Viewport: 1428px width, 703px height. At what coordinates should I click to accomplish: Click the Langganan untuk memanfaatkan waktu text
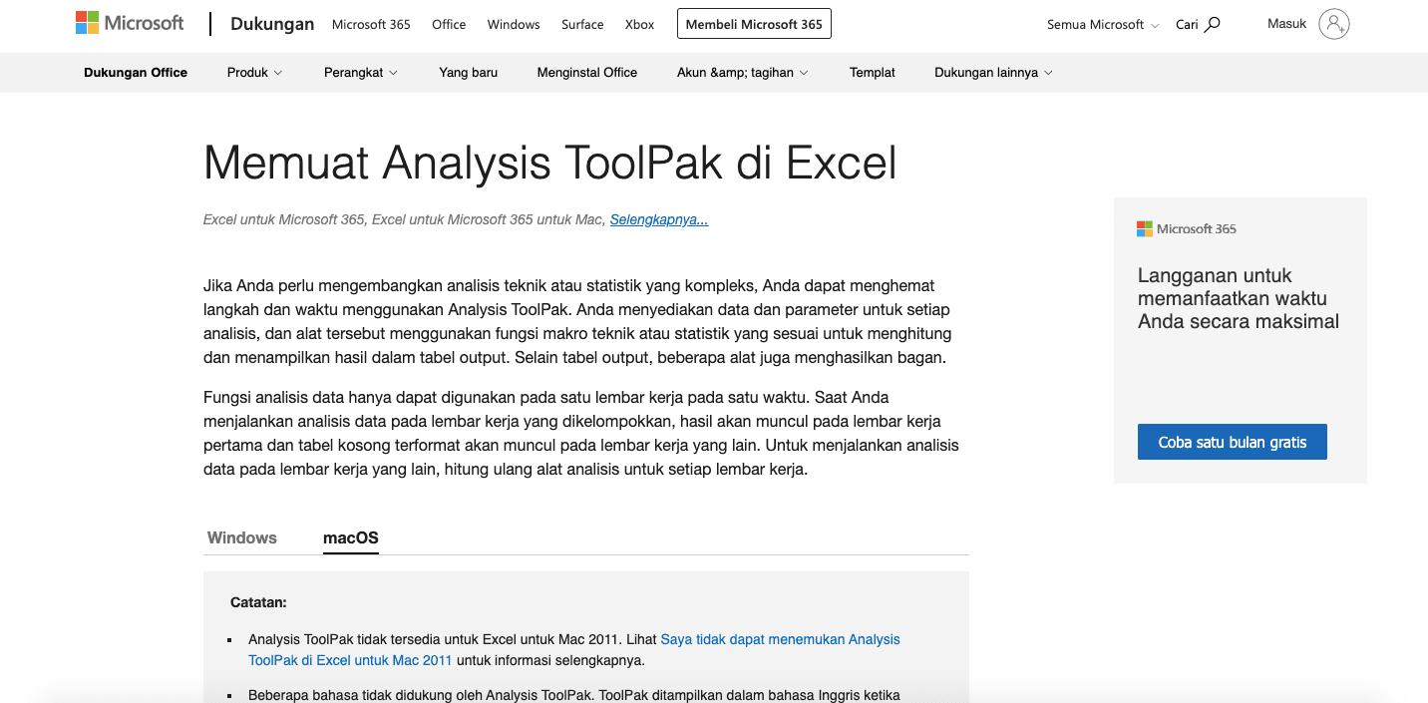[1239, 298]
